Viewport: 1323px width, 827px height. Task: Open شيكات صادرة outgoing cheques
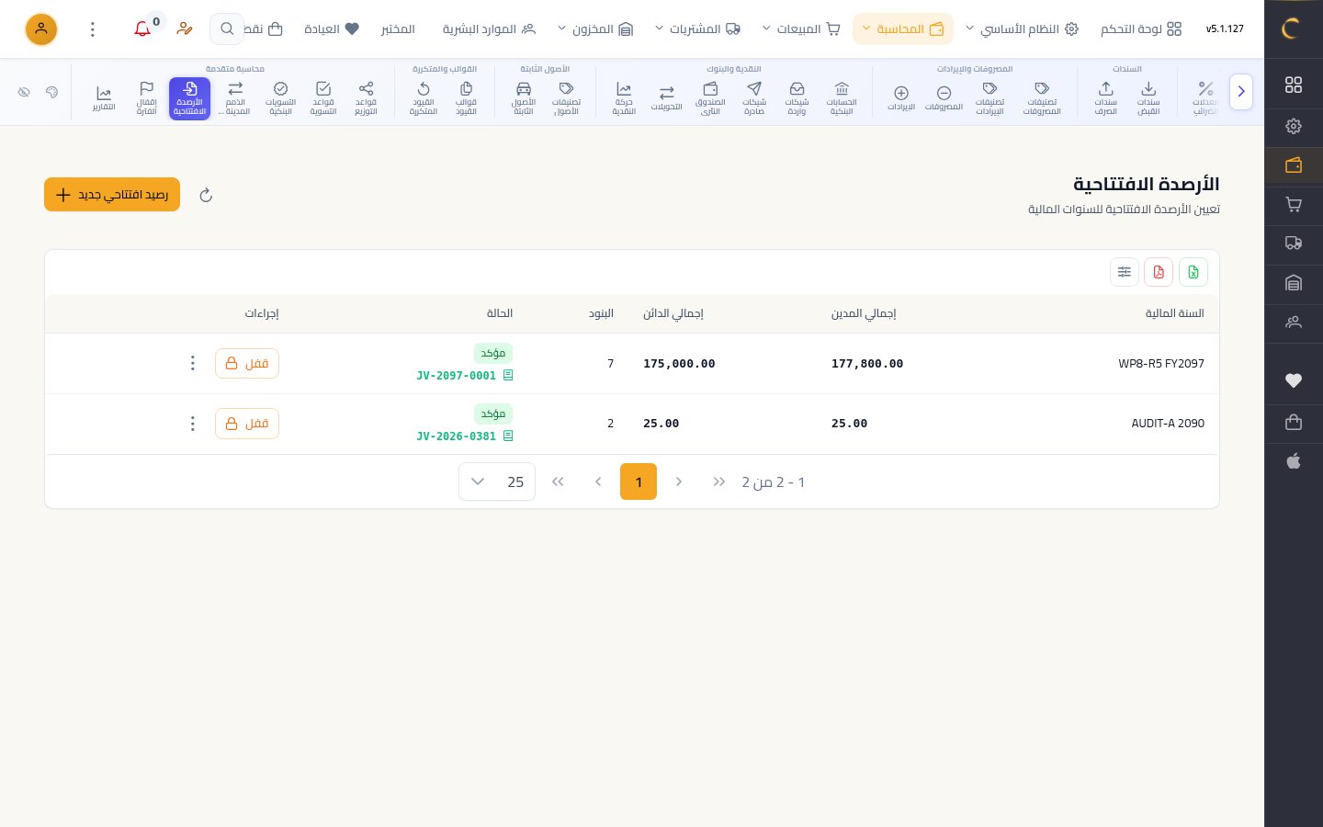click(x=753, y=98)
